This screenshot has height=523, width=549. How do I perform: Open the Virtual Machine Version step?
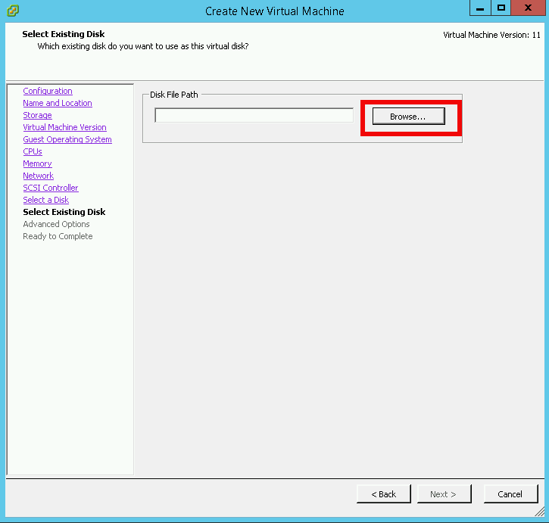[x=64, y=127]
